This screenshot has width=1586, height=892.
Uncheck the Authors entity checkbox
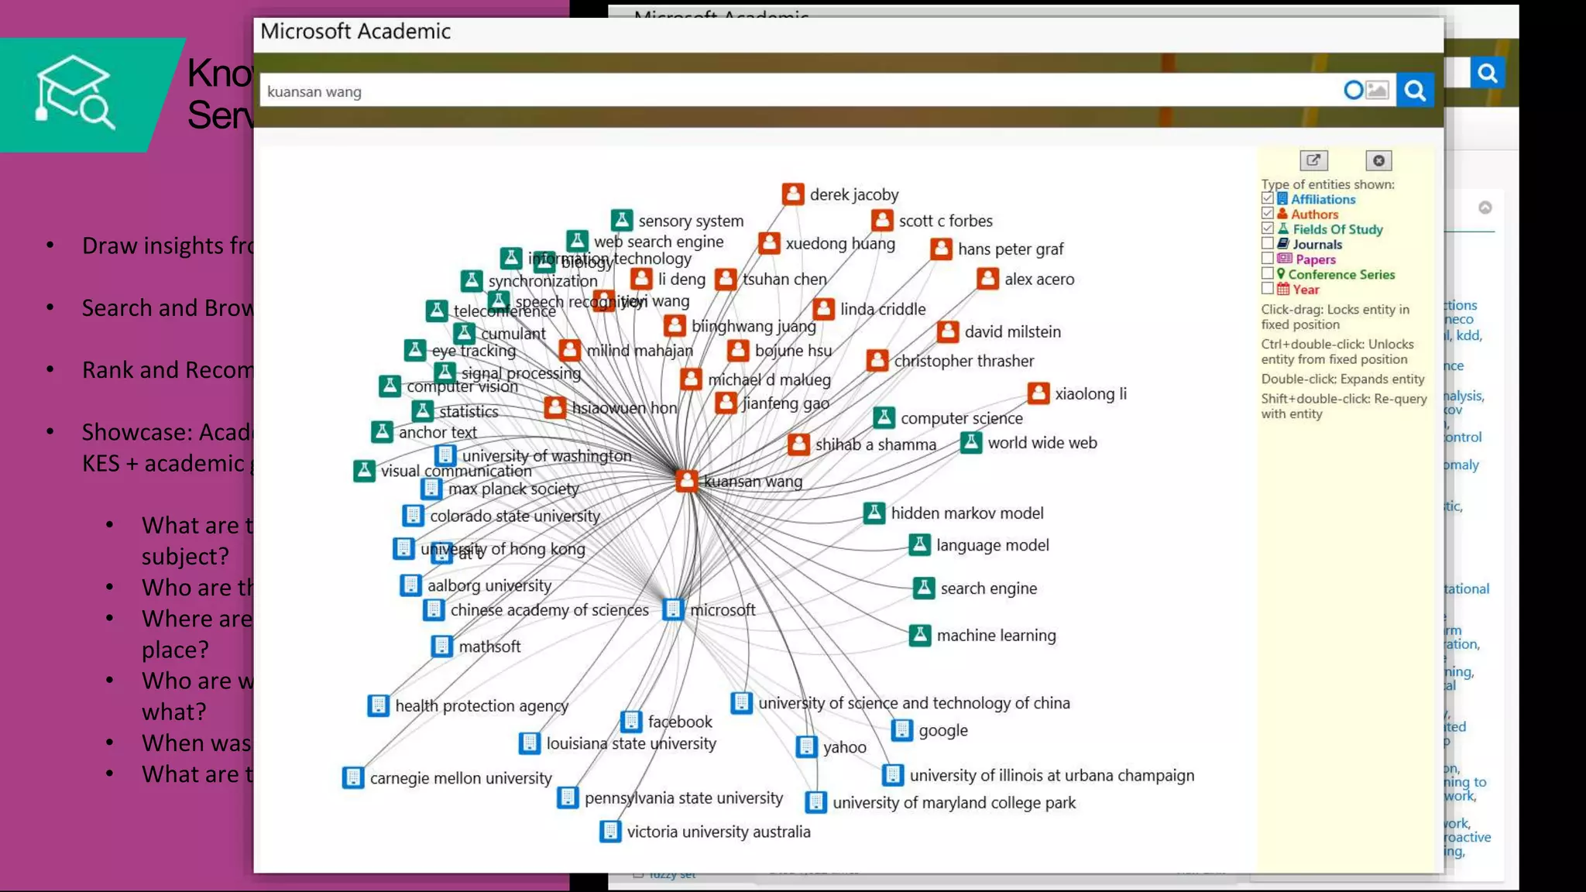click(x=1267, y=213)
